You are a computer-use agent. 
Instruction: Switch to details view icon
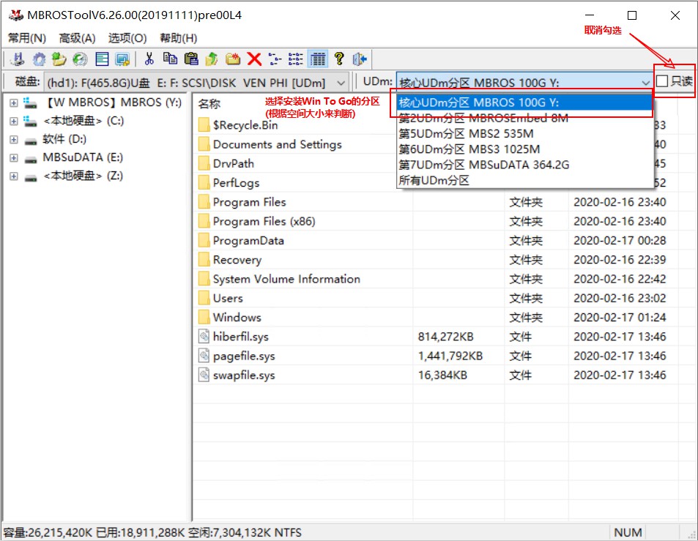(x=318, y=59)
